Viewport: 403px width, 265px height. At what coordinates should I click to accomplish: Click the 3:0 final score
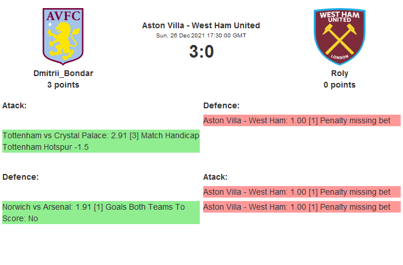[x=201, y=52]
